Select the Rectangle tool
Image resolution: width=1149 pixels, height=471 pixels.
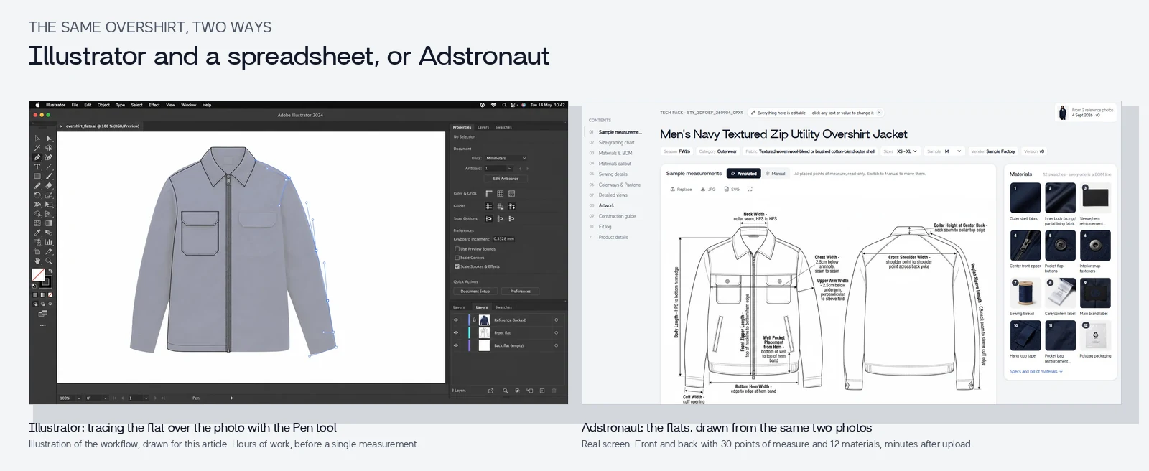[x=37, y=176]
